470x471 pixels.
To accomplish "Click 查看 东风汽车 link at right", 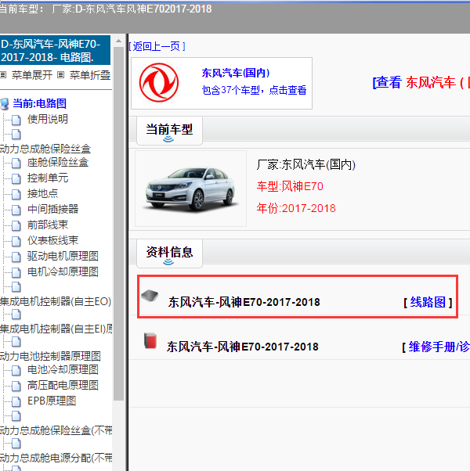I will [421, 82].
